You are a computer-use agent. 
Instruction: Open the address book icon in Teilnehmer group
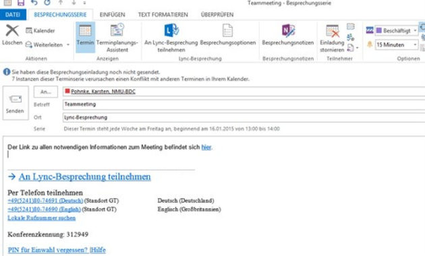(x=351, y=26)
